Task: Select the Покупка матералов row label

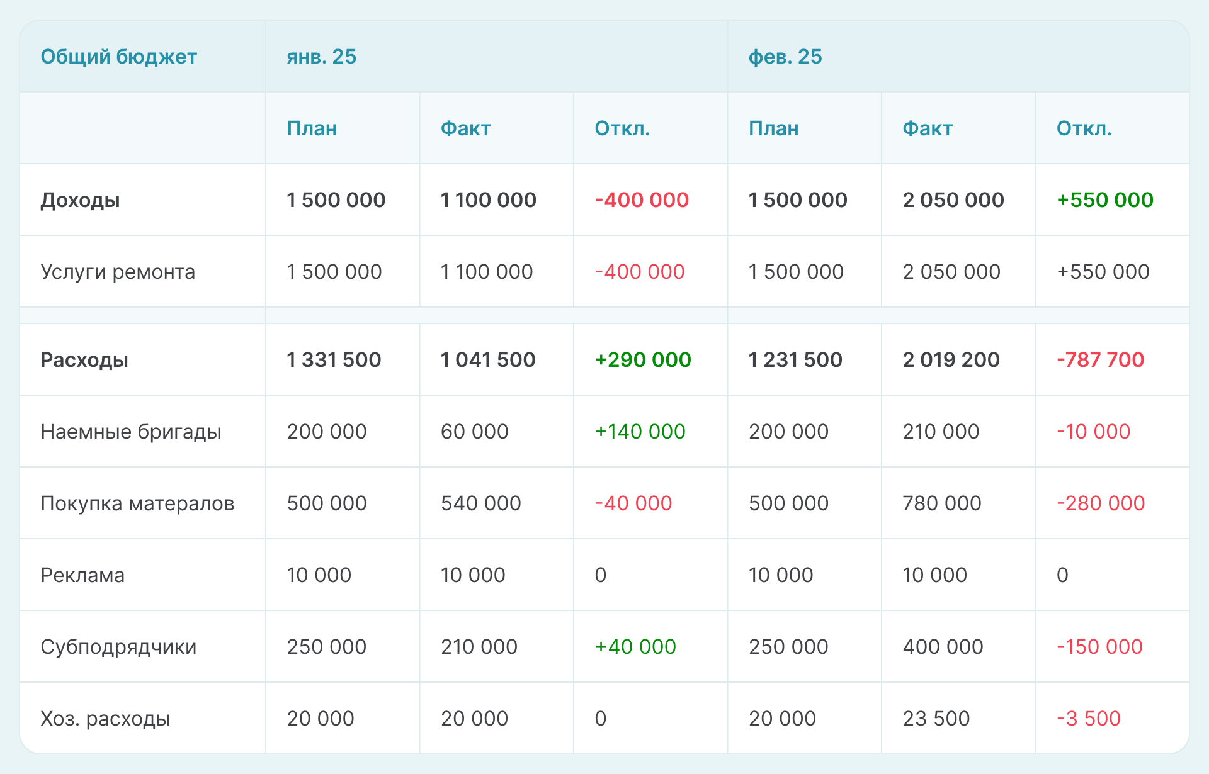Action: click(x=137, y=503)
